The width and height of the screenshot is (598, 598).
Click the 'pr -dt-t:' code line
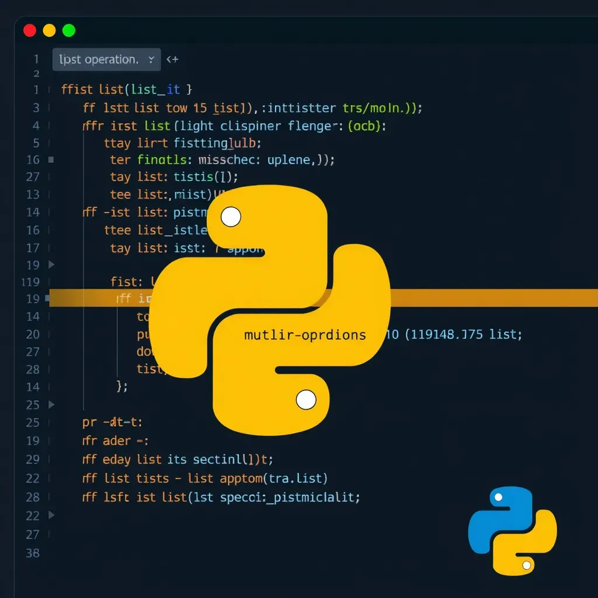[x=112, y=422]
